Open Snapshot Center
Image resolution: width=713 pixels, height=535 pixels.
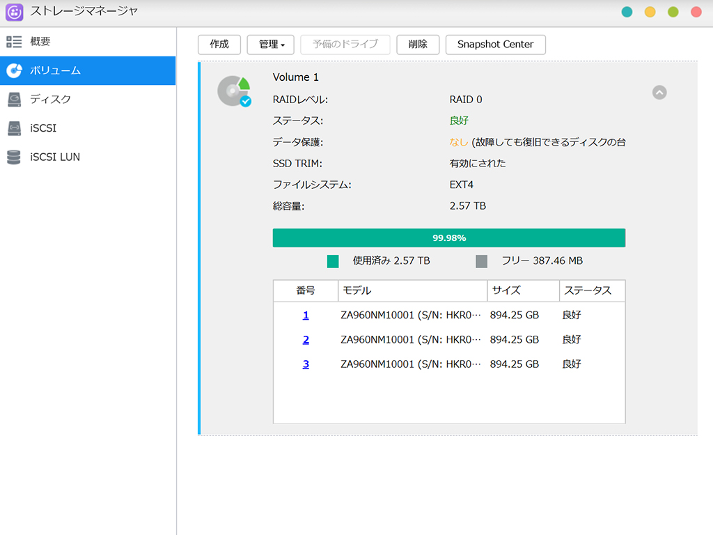pos(496,45)
